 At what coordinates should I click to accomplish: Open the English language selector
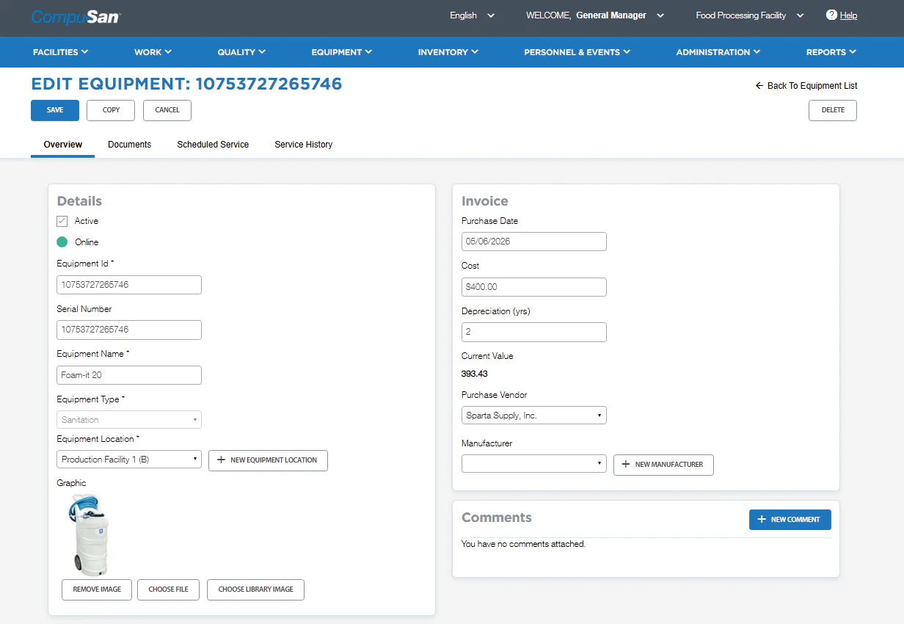(x=473, y=15)
